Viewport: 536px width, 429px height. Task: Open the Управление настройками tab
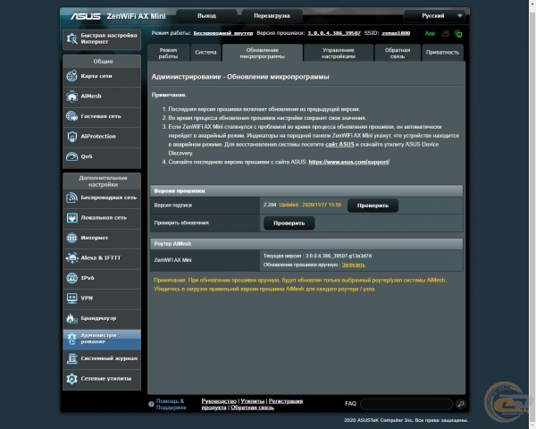339,53
